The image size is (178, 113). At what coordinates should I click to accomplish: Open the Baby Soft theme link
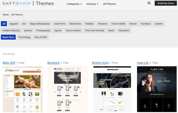click(x=9, y=63)
